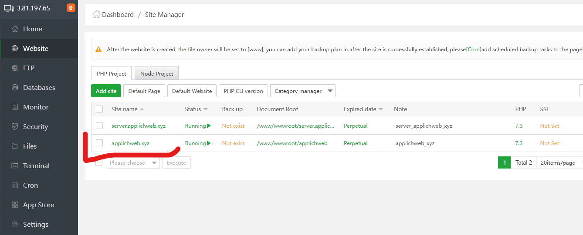Click the Cron calendar icon
This screenshot has height=235, width=583.
click(x=15, y=185)
